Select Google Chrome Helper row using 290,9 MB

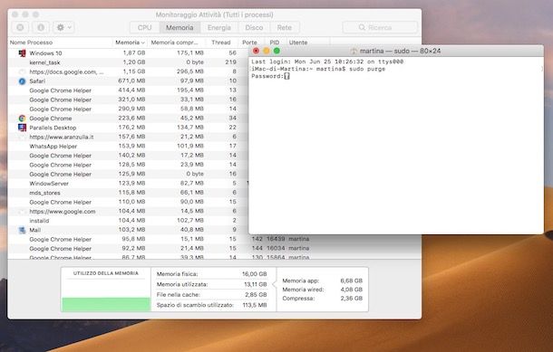[x=129, y=109]
